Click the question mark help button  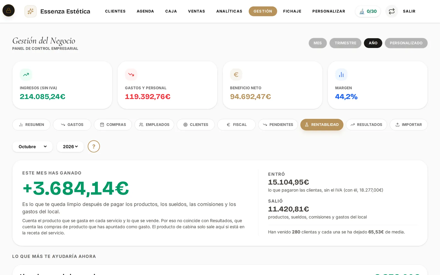[94, 146]
